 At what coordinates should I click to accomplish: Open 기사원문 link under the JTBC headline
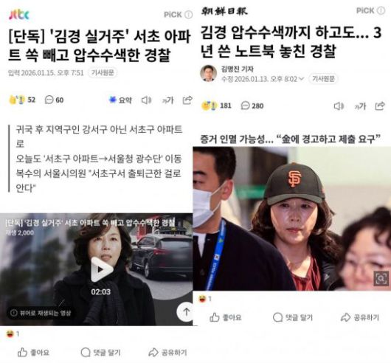click(103, 72)
